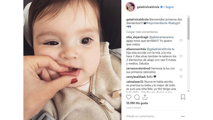The width and height of the screenshot is (213, 120).
Task: Open the #miprimerdiente hashtag
Action: [x=157, y=23]
